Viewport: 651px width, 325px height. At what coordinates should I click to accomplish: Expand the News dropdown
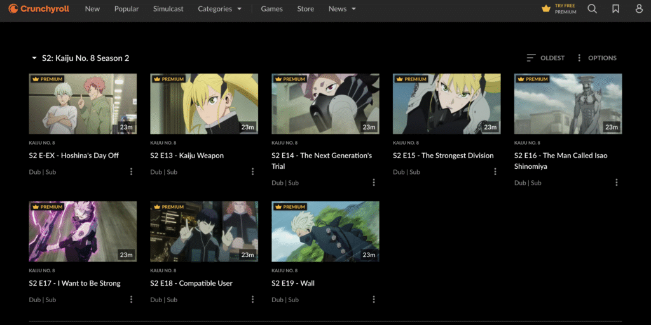tap(342, 9)
